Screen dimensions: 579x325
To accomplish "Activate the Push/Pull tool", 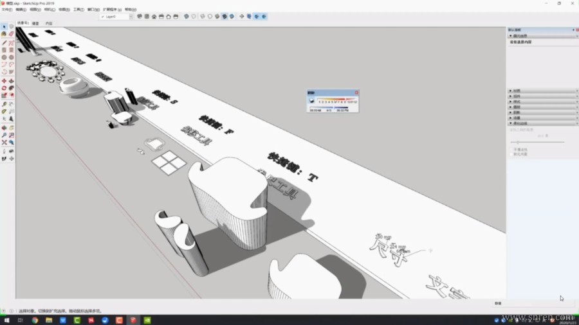I will click(x=12, y=81).
